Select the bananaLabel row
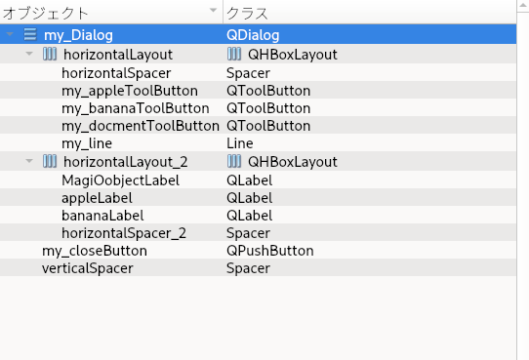Screen dimensions: 529x360 (258, 215)
